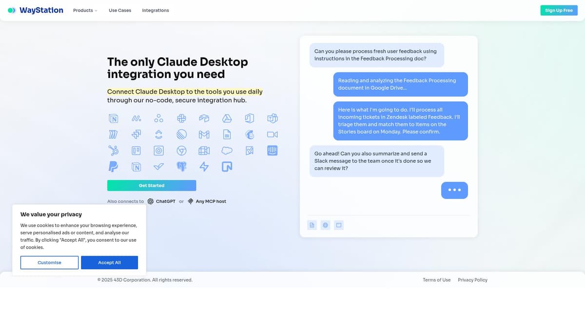Viewport: 585px width, 329px height.
Task: Select the Microsoft Teams integration icon
Action: (x=272, y=118)
